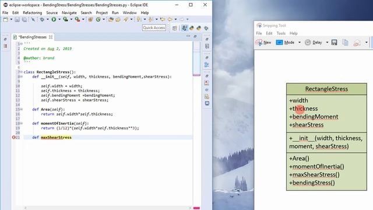Screen dimensions: 373x210
Task: Click the Delay button in Snipping Tool
Action: pos(314,43)
